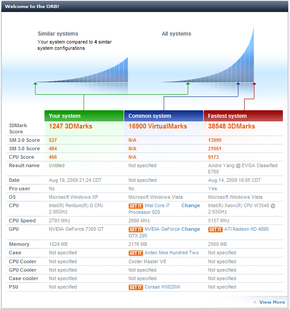
Task: Click the Welcome to the ORB! title
Action: coord(32,7)
